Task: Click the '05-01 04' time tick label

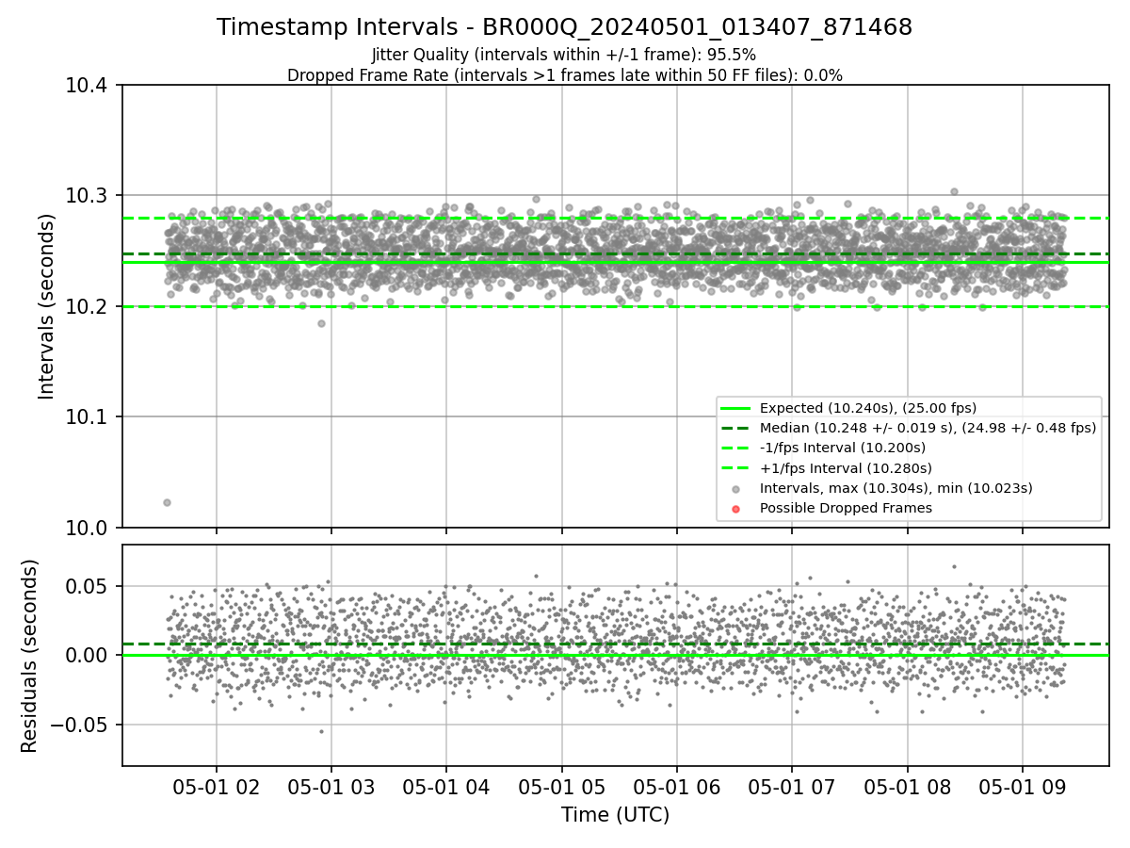Action: (446, 786)
